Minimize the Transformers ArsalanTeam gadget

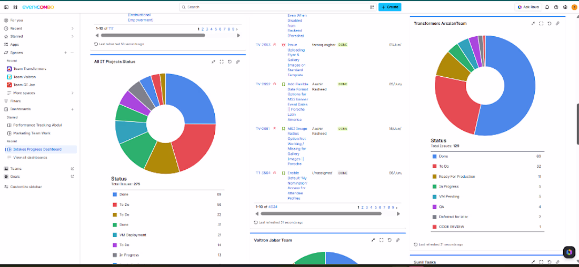click(533, 23)
